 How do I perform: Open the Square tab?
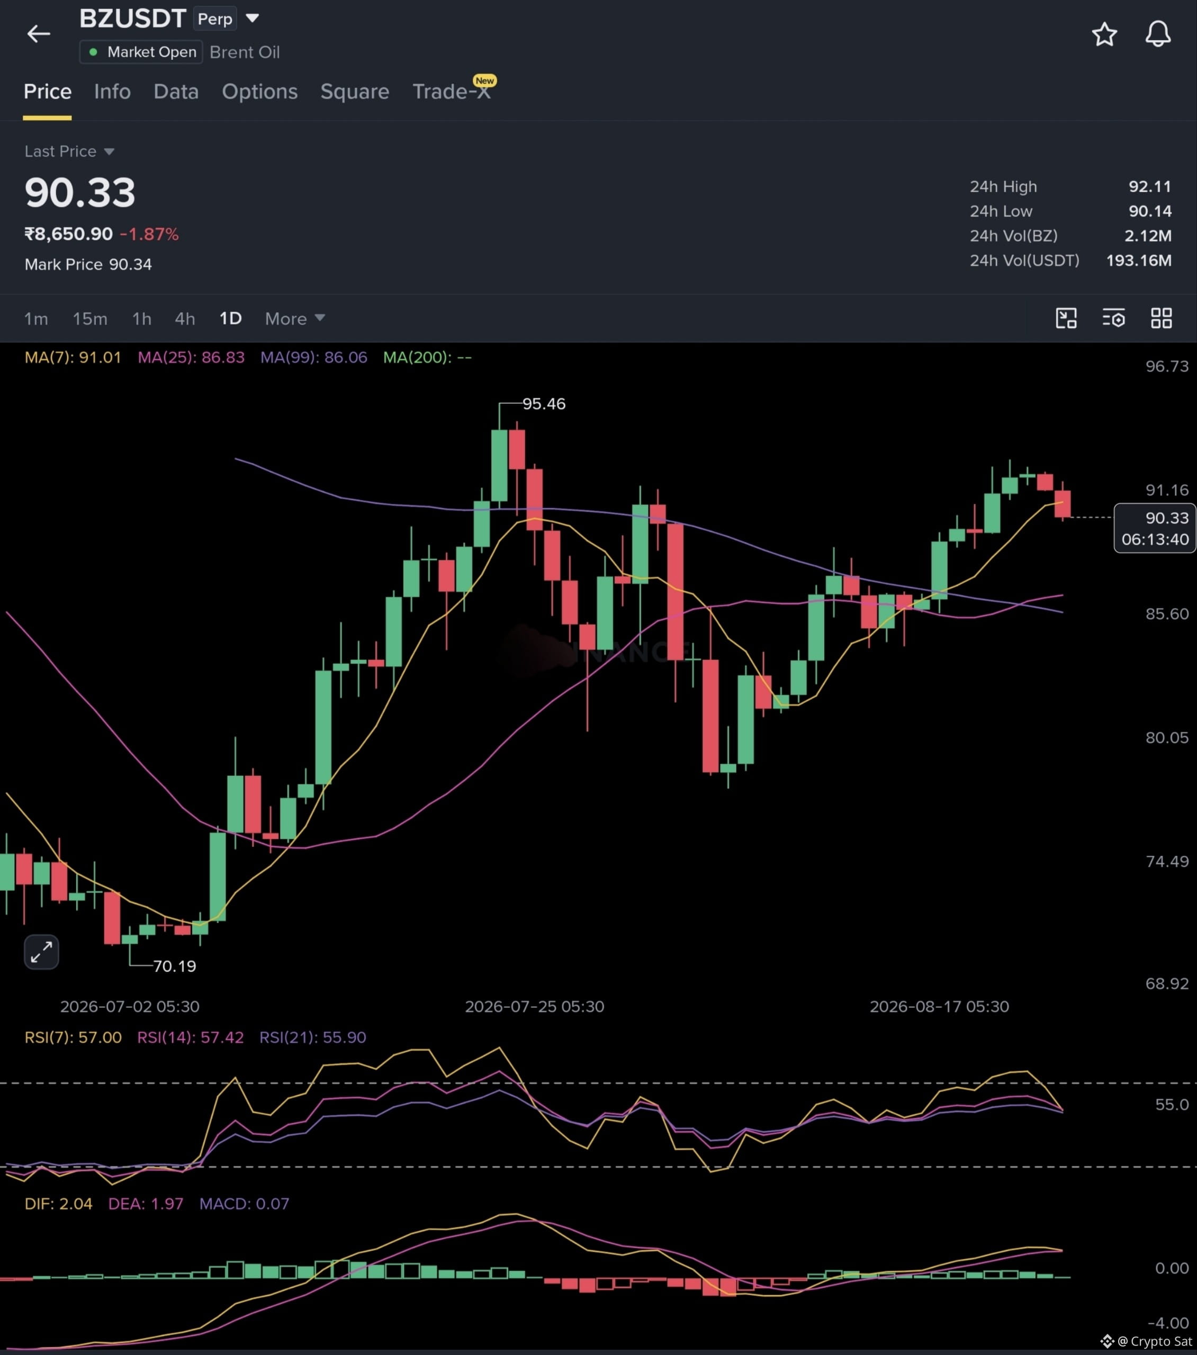point(355,92)
